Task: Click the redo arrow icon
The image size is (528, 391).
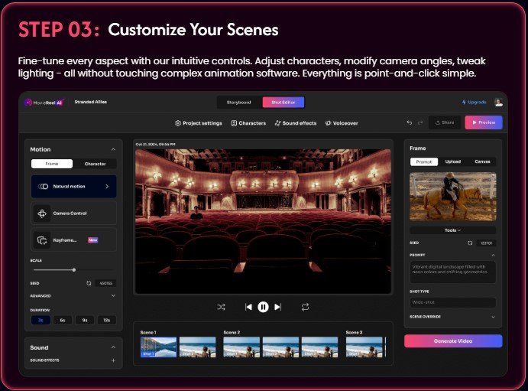Action: [419, 122]
